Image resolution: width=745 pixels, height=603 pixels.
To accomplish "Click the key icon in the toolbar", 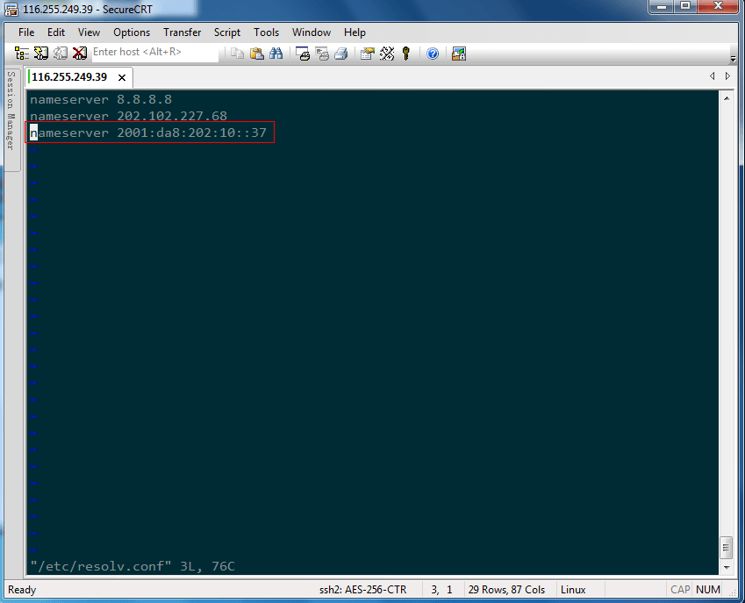I will [406, 53].
